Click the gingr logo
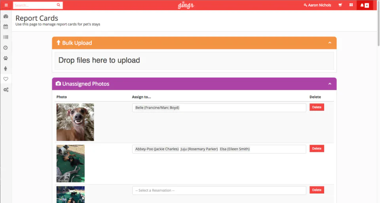Image resolution: width=380 pixels, height=203 pixels. [186, 5]
